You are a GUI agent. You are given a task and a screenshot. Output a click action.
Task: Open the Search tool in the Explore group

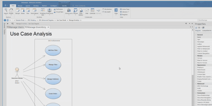6,11
